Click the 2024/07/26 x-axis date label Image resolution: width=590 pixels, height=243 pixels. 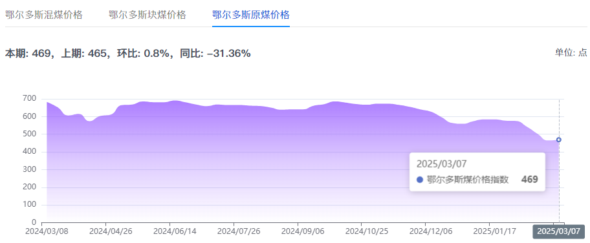[234, 231]
